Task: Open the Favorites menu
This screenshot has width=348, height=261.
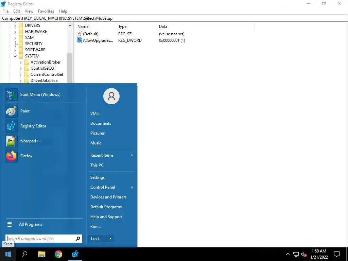Action: tap(46, 11)
